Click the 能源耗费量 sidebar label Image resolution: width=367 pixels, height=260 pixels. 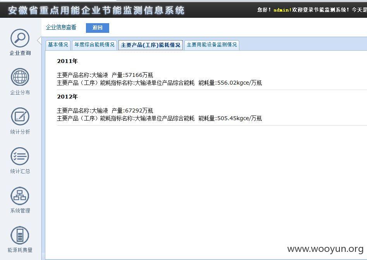[20, 250]
